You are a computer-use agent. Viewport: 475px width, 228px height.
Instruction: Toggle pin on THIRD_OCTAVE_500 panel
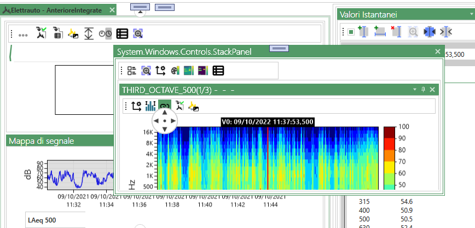[422, 89]
